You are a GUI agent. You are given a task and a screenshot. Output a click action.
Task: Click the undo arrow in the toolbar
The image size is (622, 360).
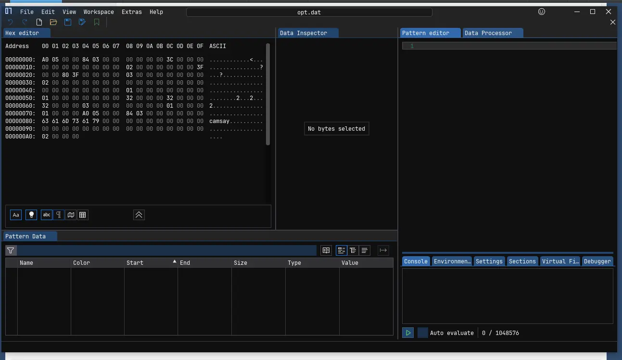[11, 22]
